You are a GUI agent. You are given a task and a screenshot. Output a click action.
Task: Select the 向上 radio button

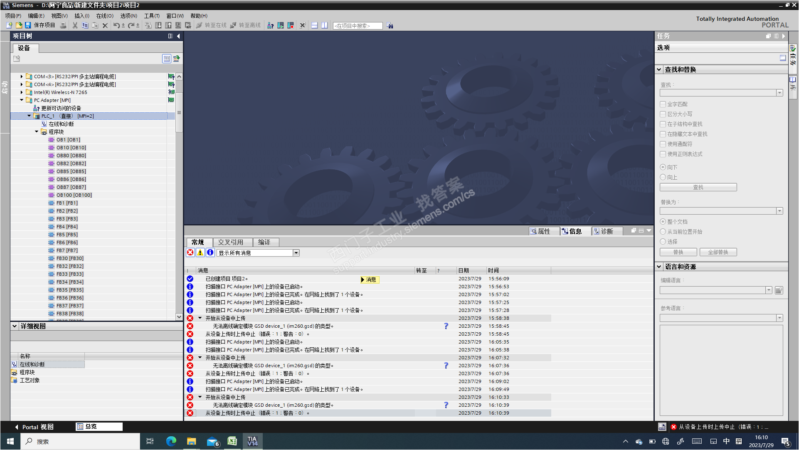click(x=663, y=177)
